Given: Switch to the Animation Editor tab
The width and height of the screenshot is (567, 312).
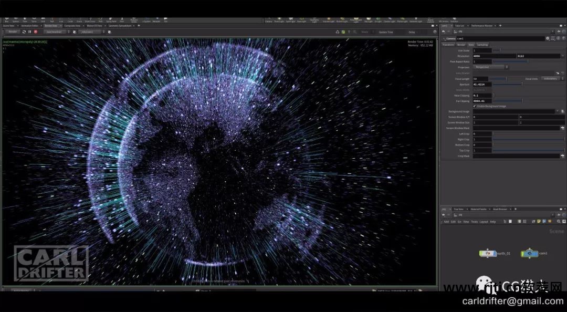Looking at the screenshot, I should tap(29, 26).
